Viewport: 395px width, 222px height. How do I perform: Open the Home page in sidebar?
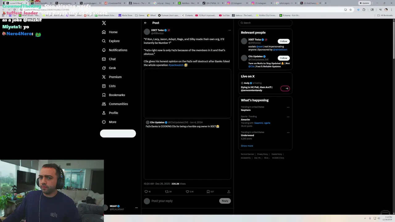point(110,32)
